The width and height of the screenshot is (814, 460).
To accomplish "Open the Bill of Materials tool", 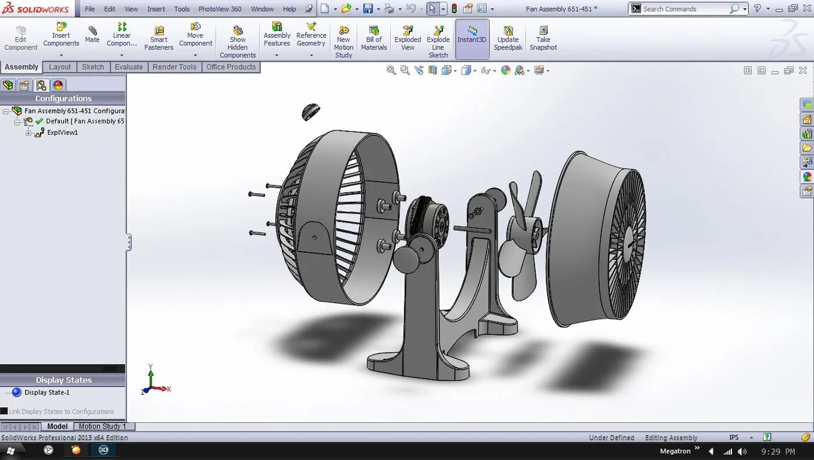I will (374, 38).
